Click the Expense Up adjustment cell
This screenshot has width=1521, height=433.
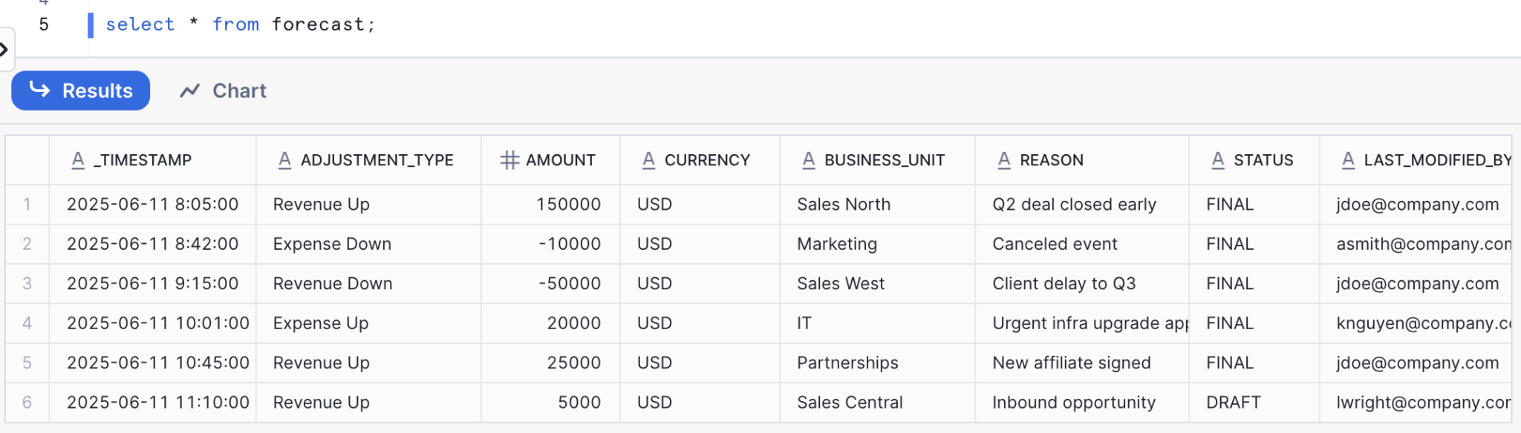pos(321,323)
